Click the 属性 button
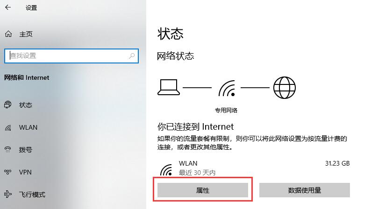This screenshot has height=209, width=378. tap(203, 190)
